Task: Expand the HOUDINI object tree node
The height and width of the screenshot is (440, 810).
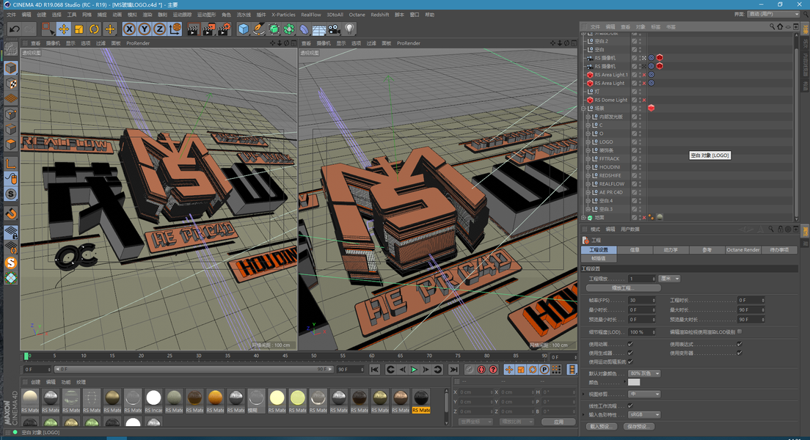Action: [588, 167]
